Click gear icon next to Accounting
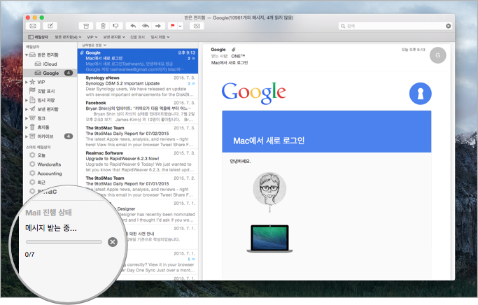The height and width of the screenshot is (305, 478). tap(32, 173)
